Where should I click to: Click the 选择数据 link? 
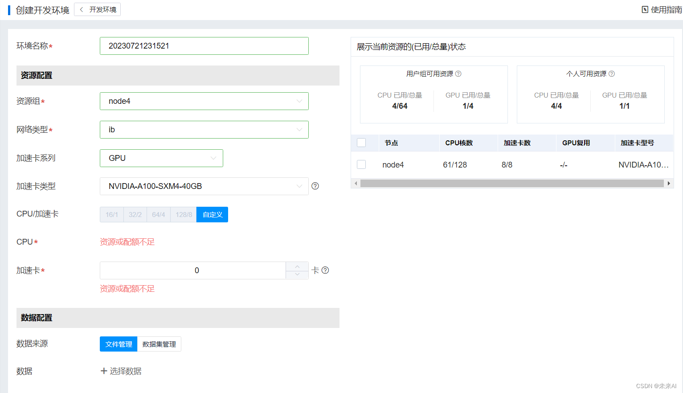coord(125,371)
